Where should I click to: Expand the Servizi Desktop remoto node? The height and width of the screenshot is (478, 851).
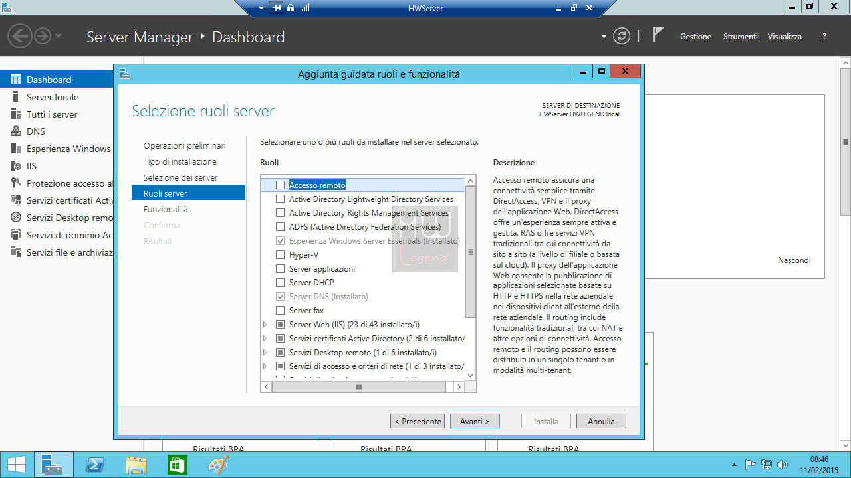click(265, 353)
